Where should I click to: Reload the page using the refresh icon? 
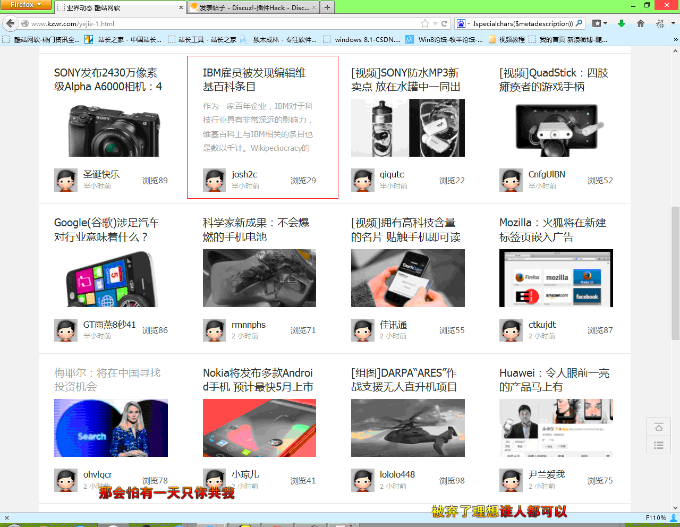click(444, 23)
